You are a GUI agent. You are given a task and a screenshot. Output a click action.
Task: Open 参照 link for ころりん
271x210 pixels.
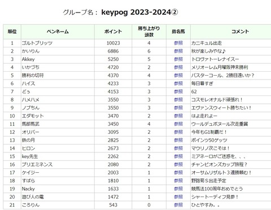coord(178,205)
